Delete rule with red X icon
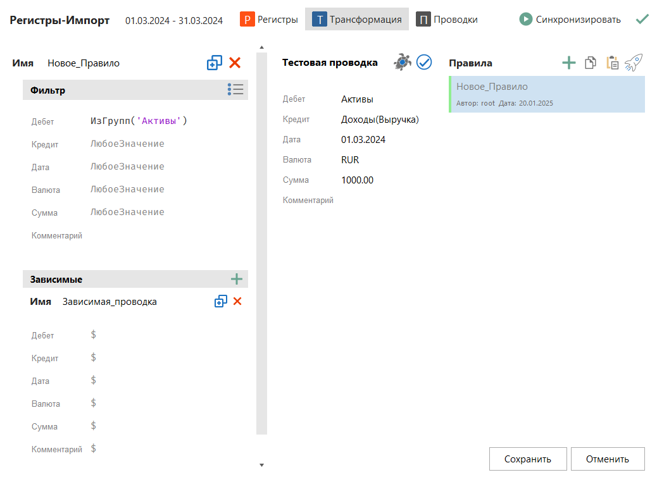657x482 pixels. click(235, 63)
